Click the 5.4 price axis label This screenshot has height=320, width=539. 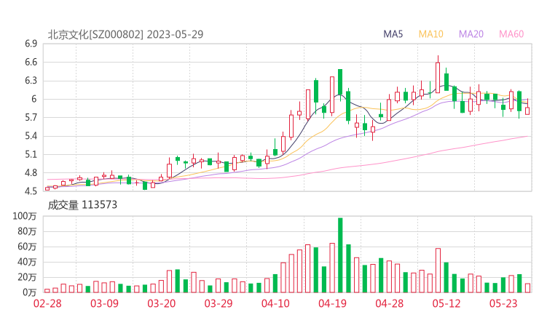coord(31,136)
